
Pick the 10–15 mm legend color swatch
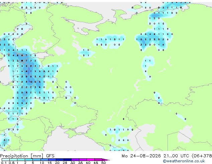coord(44,160)
